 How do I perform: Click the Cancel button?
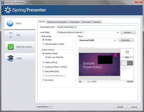[134, 107]
